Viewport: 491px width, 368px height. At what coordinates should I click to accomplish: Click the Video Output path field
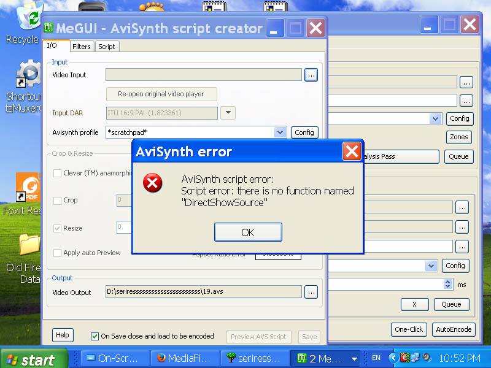point(204,292)
